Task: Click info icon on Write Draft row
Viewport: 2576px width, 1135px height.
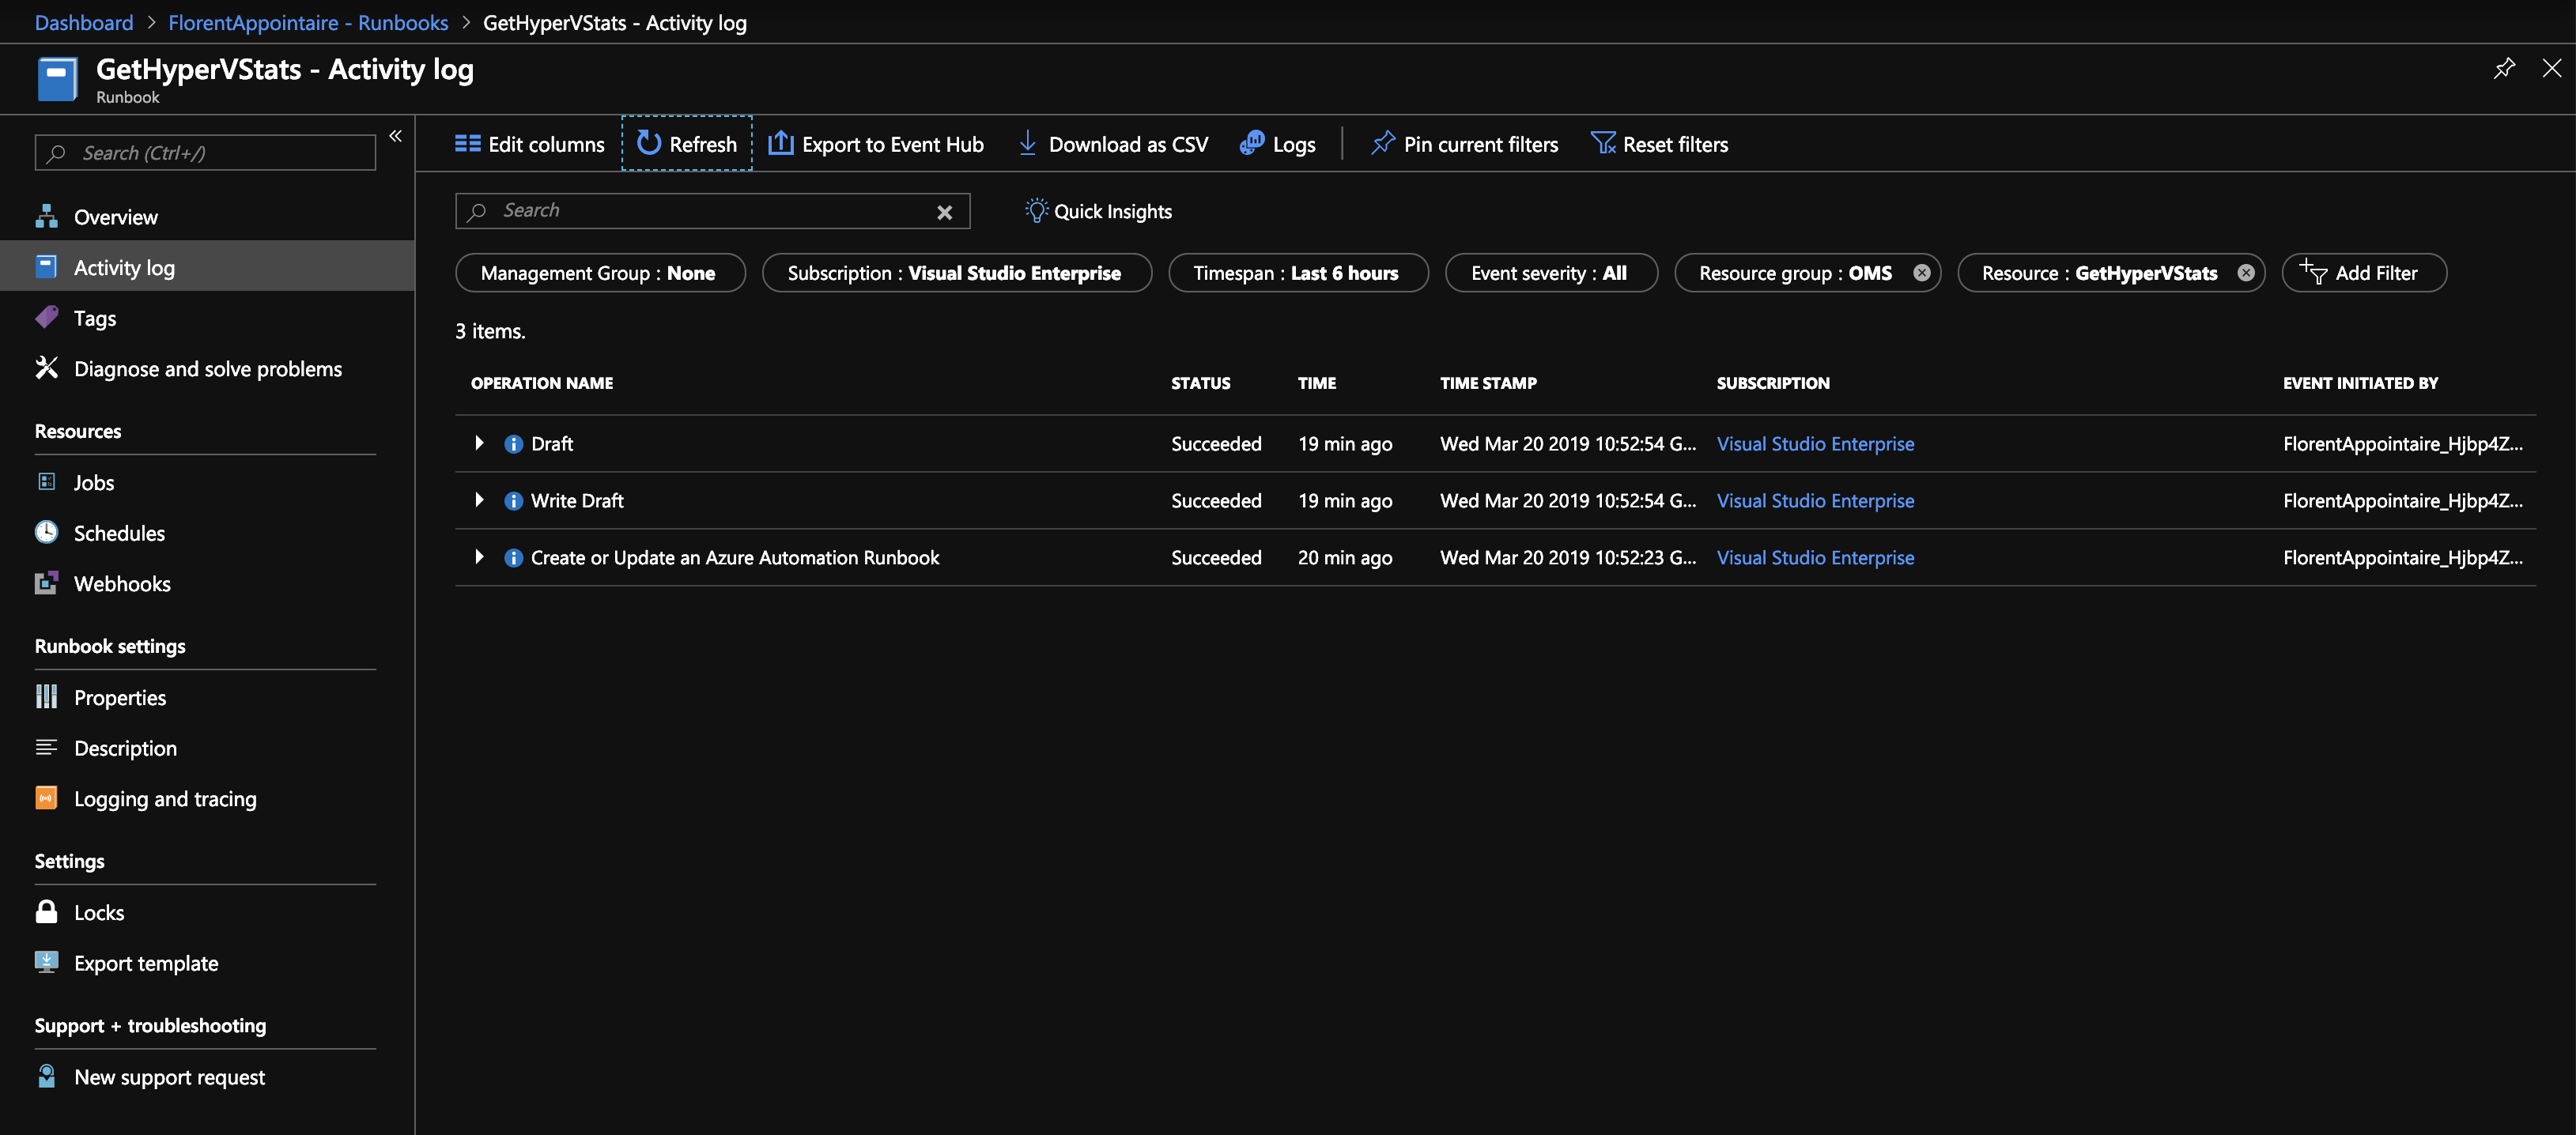Action: 514,501
